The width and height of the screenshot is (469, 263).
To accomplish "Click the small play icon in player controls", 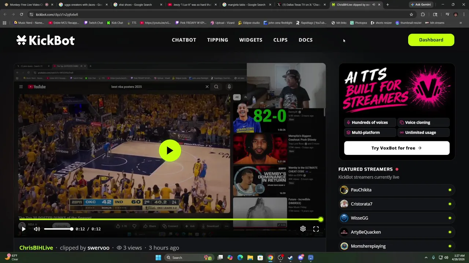I will (23, 229).
